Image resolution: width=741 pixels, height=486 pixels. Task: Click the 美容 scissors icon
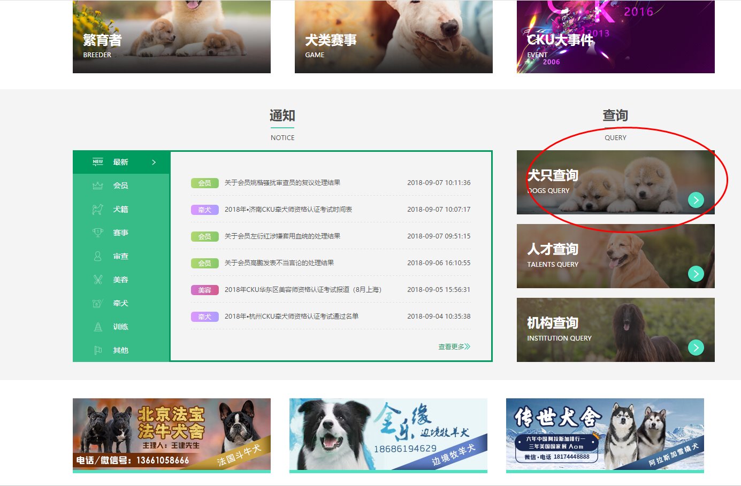[x=98, y=280]
